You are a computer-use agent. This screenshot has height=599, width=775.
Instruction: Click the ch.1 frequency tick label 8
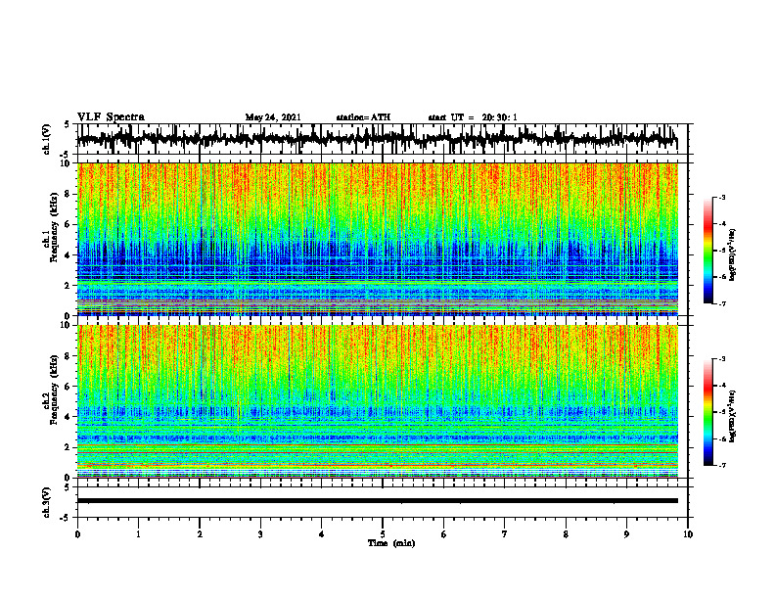68,194
